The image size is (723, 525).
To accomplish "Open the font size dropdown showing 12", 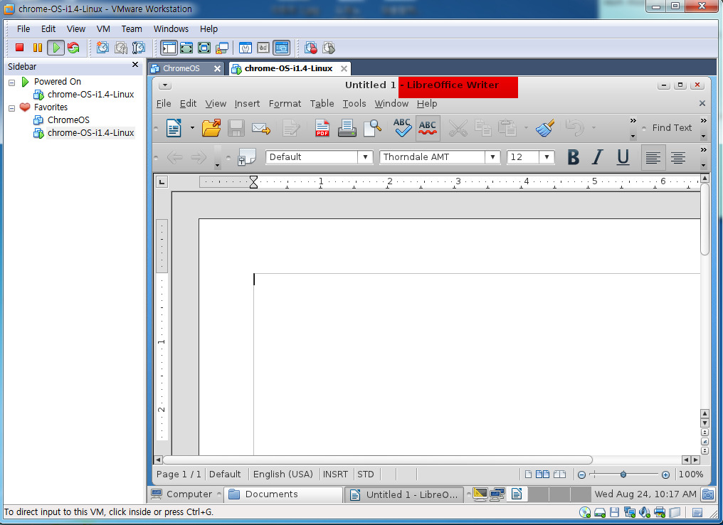I will 547,157.
